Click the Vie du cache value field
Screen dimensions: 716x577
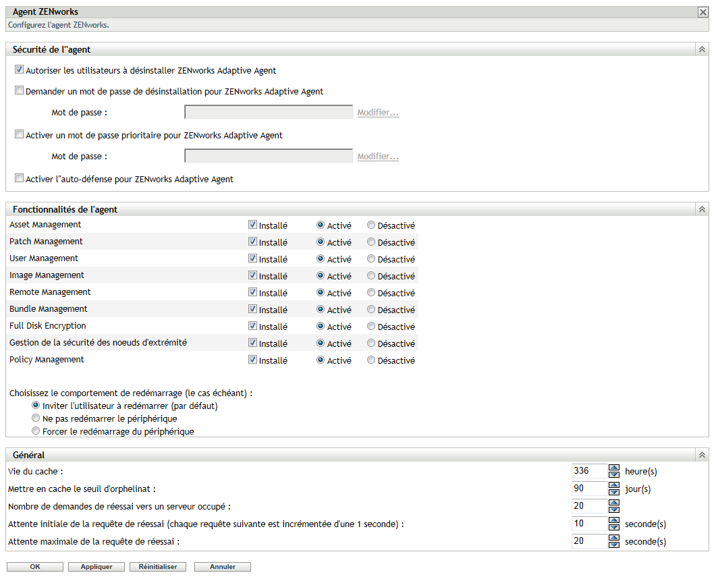589,470
